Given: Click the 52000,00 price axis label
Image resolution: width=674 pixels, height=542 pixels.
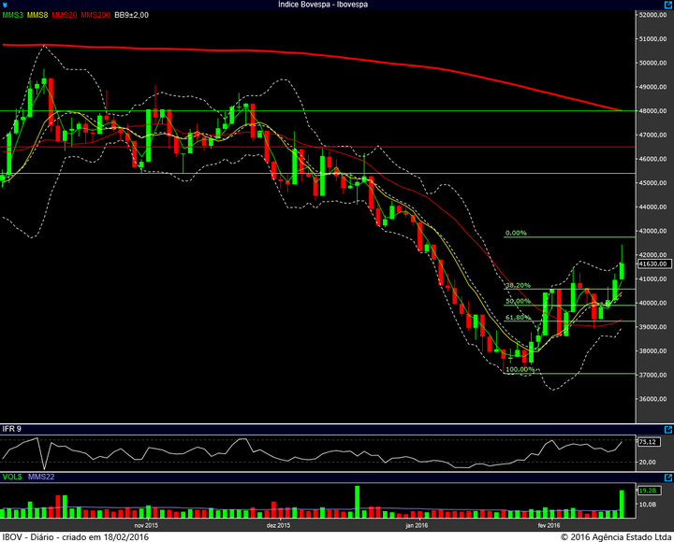Looking at the screenshot, I should [x=653, y=15].
